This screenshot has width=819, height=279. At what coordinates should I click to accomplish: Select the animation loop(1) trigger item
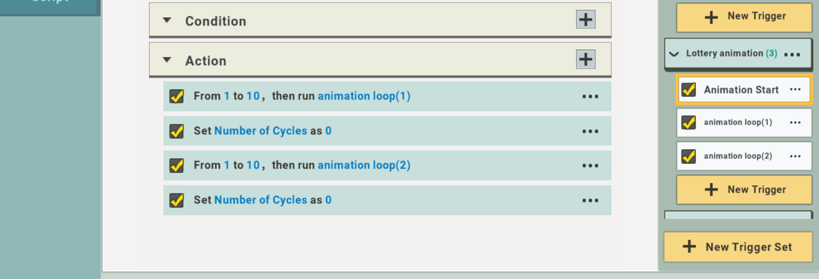point(737,122)
